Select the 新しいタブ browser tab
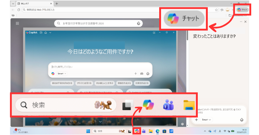Viewport: 259px width, 135px height. pos(35,3)
